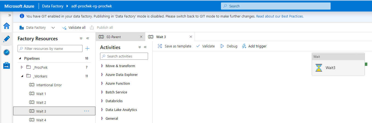Open the Monitor gauge icon
The width and height of the screenshot is (372, 123).
click(7, 52)
